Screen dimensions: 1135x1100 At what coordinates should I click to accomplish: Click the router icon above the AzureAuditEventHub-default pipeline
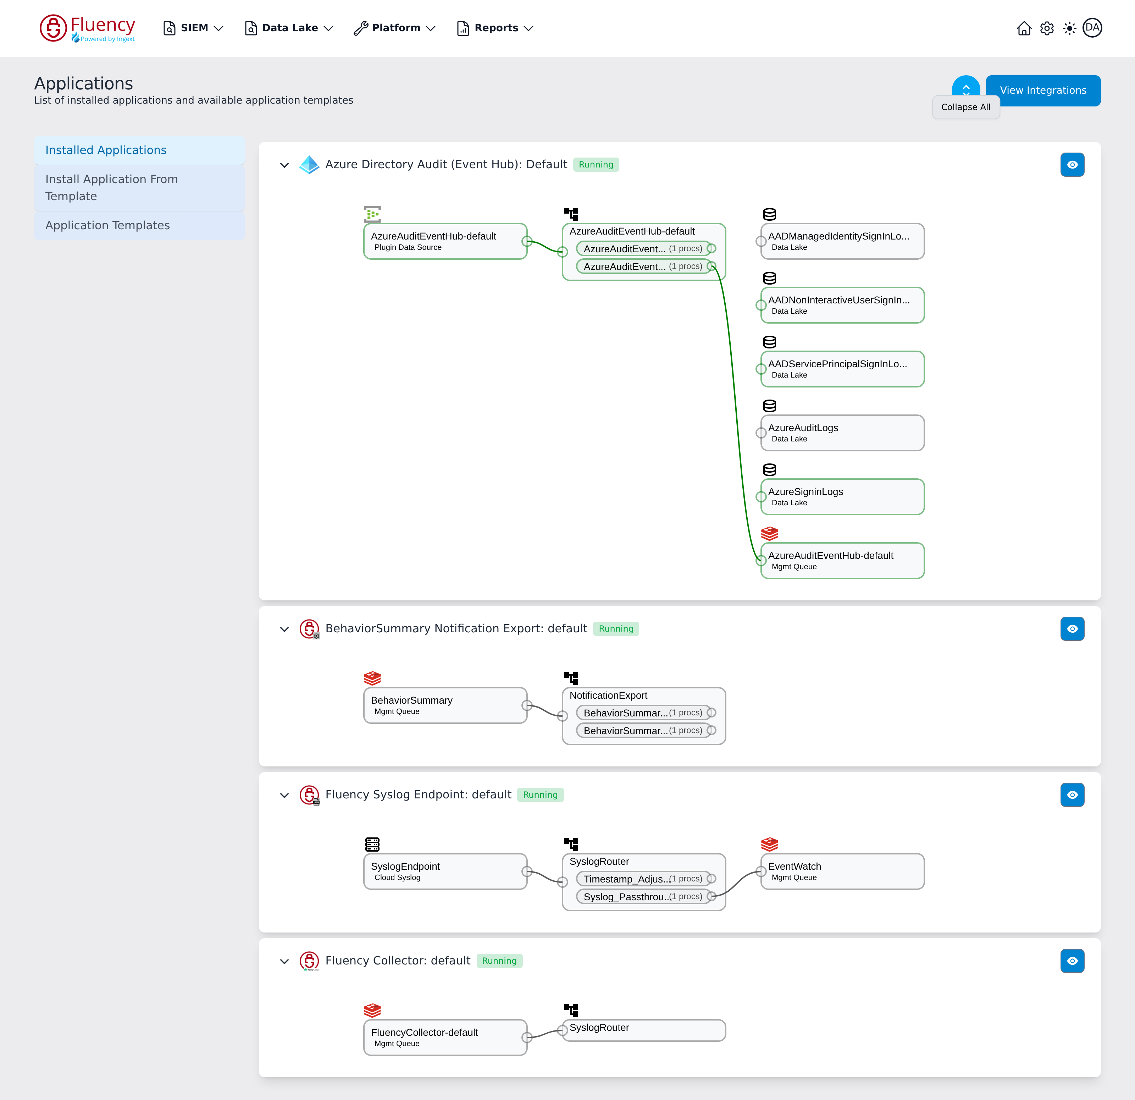(571, 214)
